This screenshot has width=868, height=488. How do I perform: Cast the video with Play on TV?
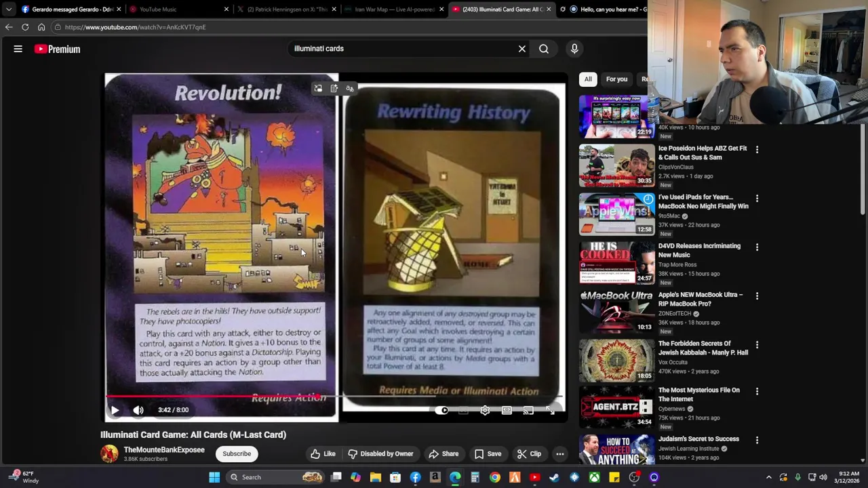click(528, 410)
